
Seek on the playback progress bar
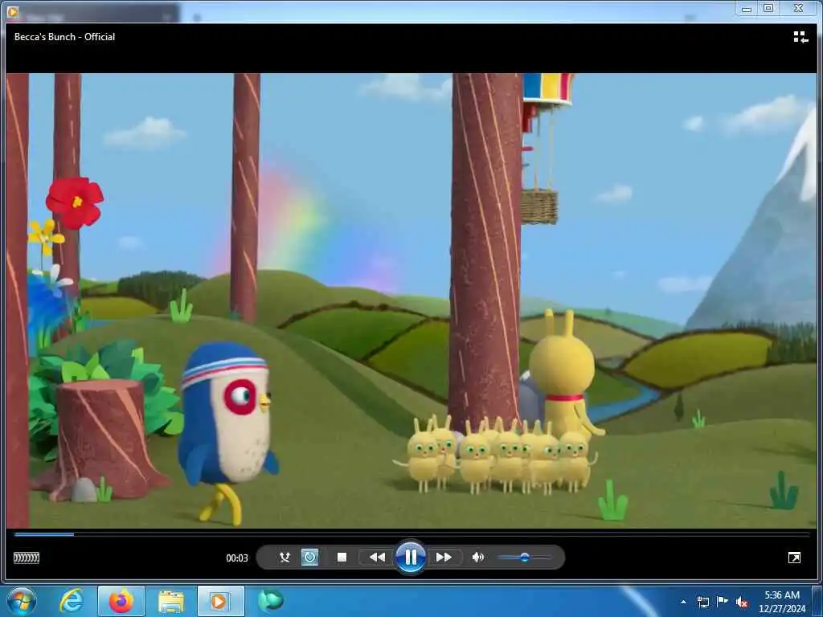[x=412, y=534]
